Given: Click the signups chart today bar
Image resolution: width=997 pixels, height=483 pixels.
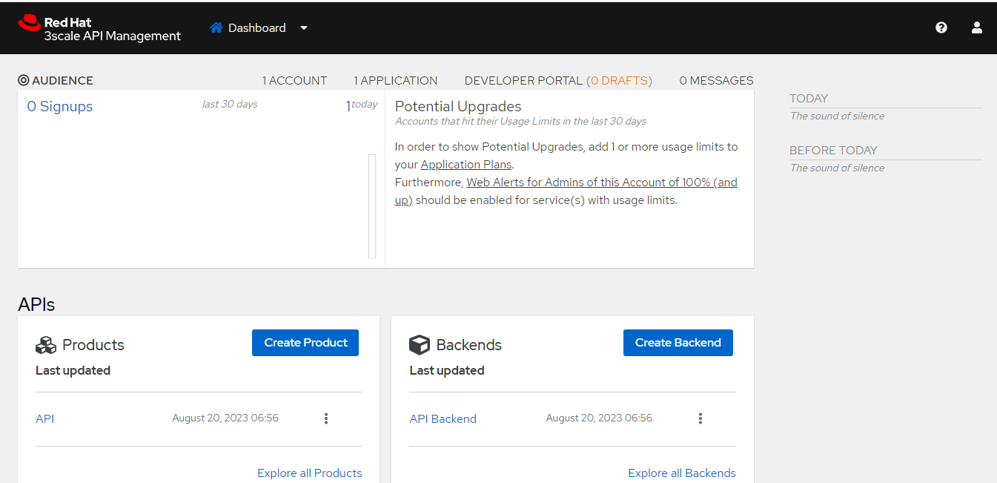Looking at the screenshot, I should tap(372, 206).
